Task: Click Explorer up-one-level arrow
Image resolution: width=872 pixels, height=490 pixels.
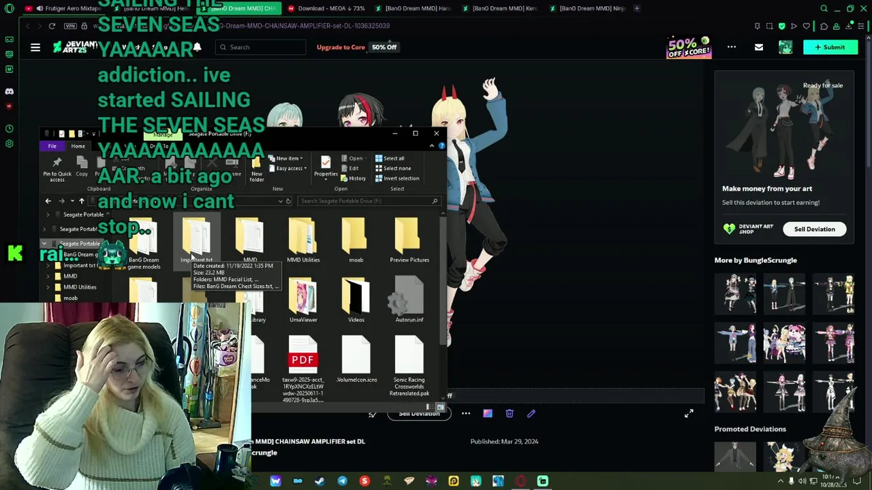Action: [x=82, y=201]
